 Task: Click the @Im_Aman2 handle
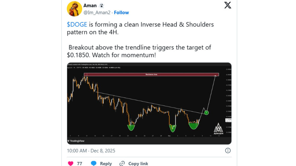click(x=97, y=12)
